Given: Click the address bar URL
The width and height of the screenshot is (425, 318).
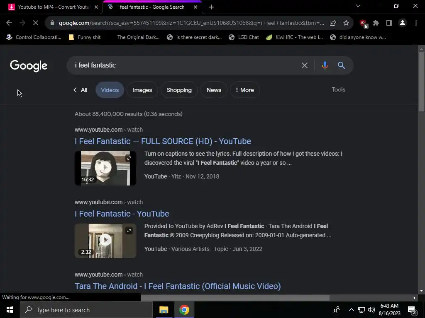Looking at the screenshot, I should (191, 23).
